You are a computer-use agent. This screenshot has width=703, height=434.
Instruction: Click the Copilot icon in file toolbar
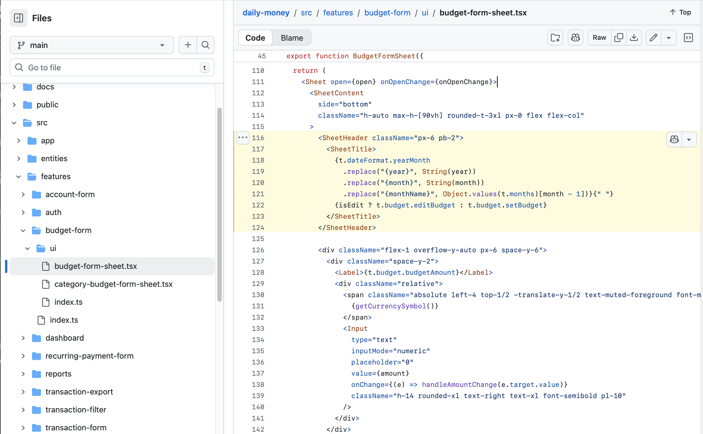(575, 38)
